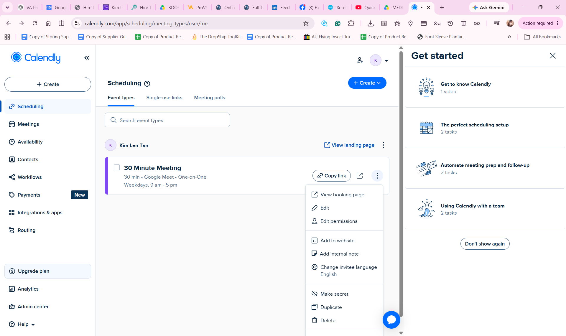Expand the blue Create dropdown button

click(367, 83)
